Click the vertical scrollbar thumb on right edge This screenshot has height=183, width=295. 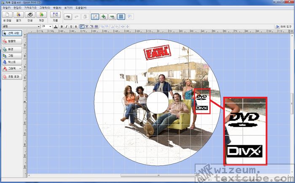(x=292, y=104)
